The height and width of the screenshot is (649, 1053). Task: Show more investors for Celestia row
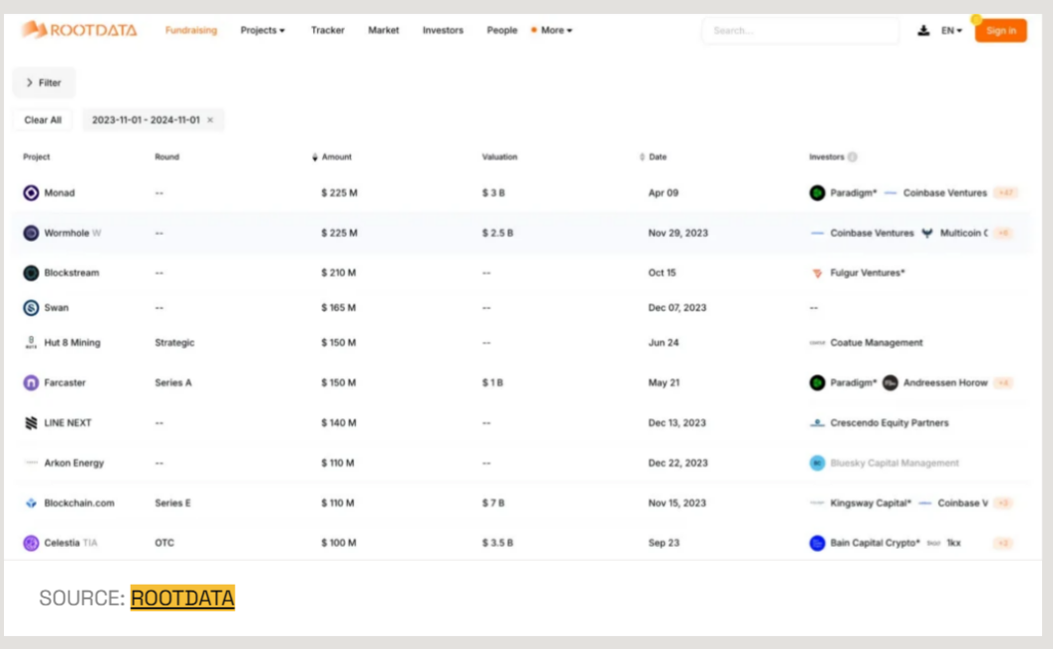point(1003,543)
